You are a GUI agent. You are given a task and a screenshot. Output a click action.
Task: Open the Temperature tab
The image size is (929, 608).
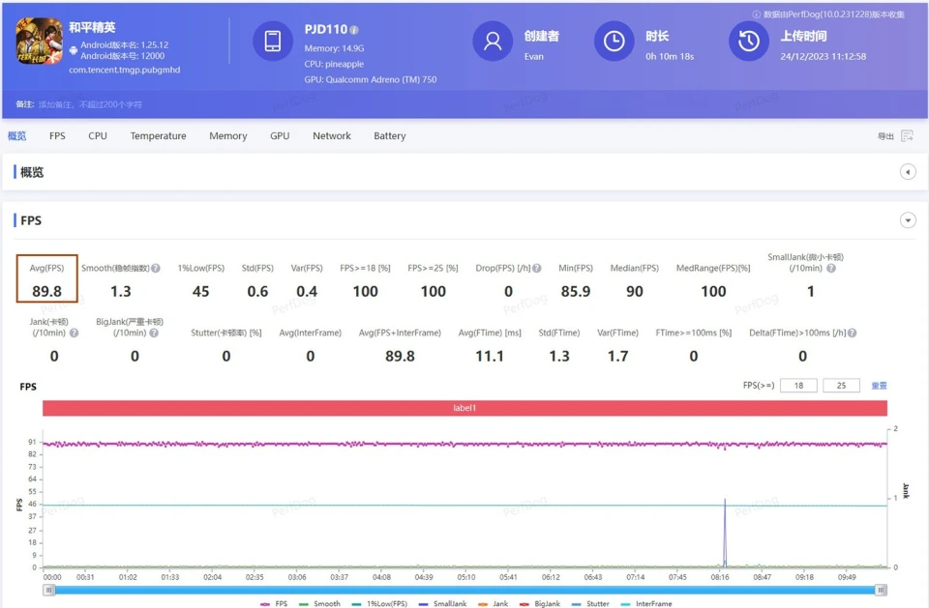point(158,136)
